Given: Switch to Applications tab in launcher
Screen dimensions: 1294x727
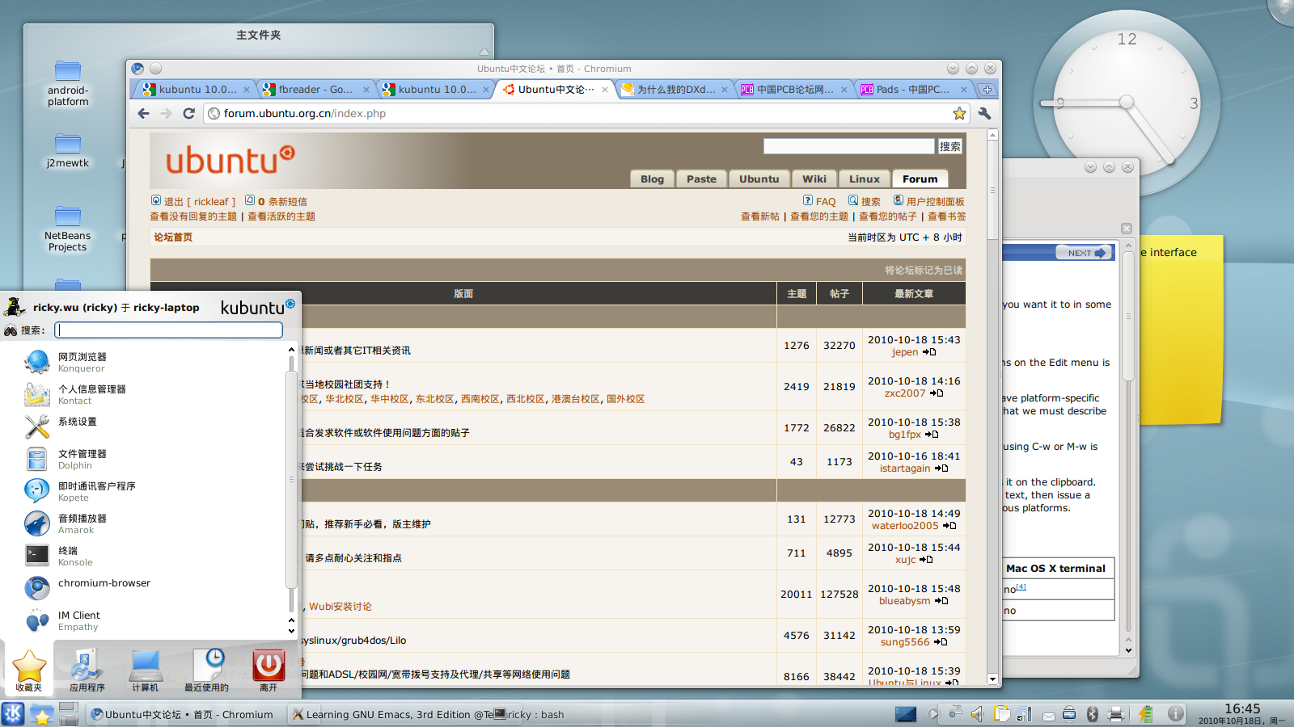Looking at the screenshot, I should (x=87, y=670).
